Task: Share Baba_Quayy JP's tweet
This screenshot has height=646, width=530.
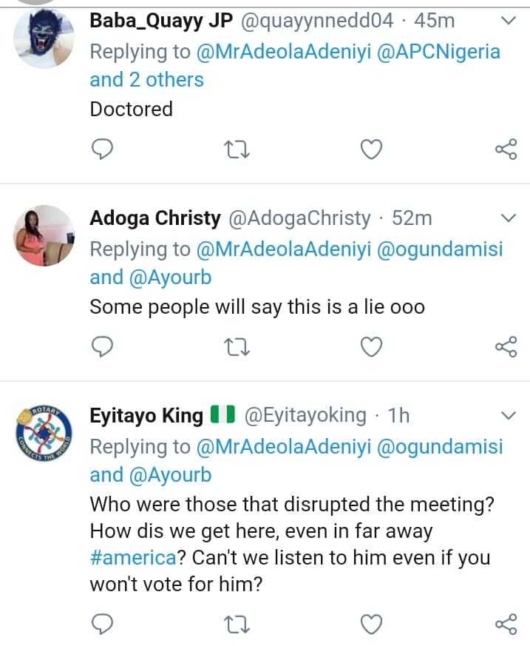Action: [506, 150]
